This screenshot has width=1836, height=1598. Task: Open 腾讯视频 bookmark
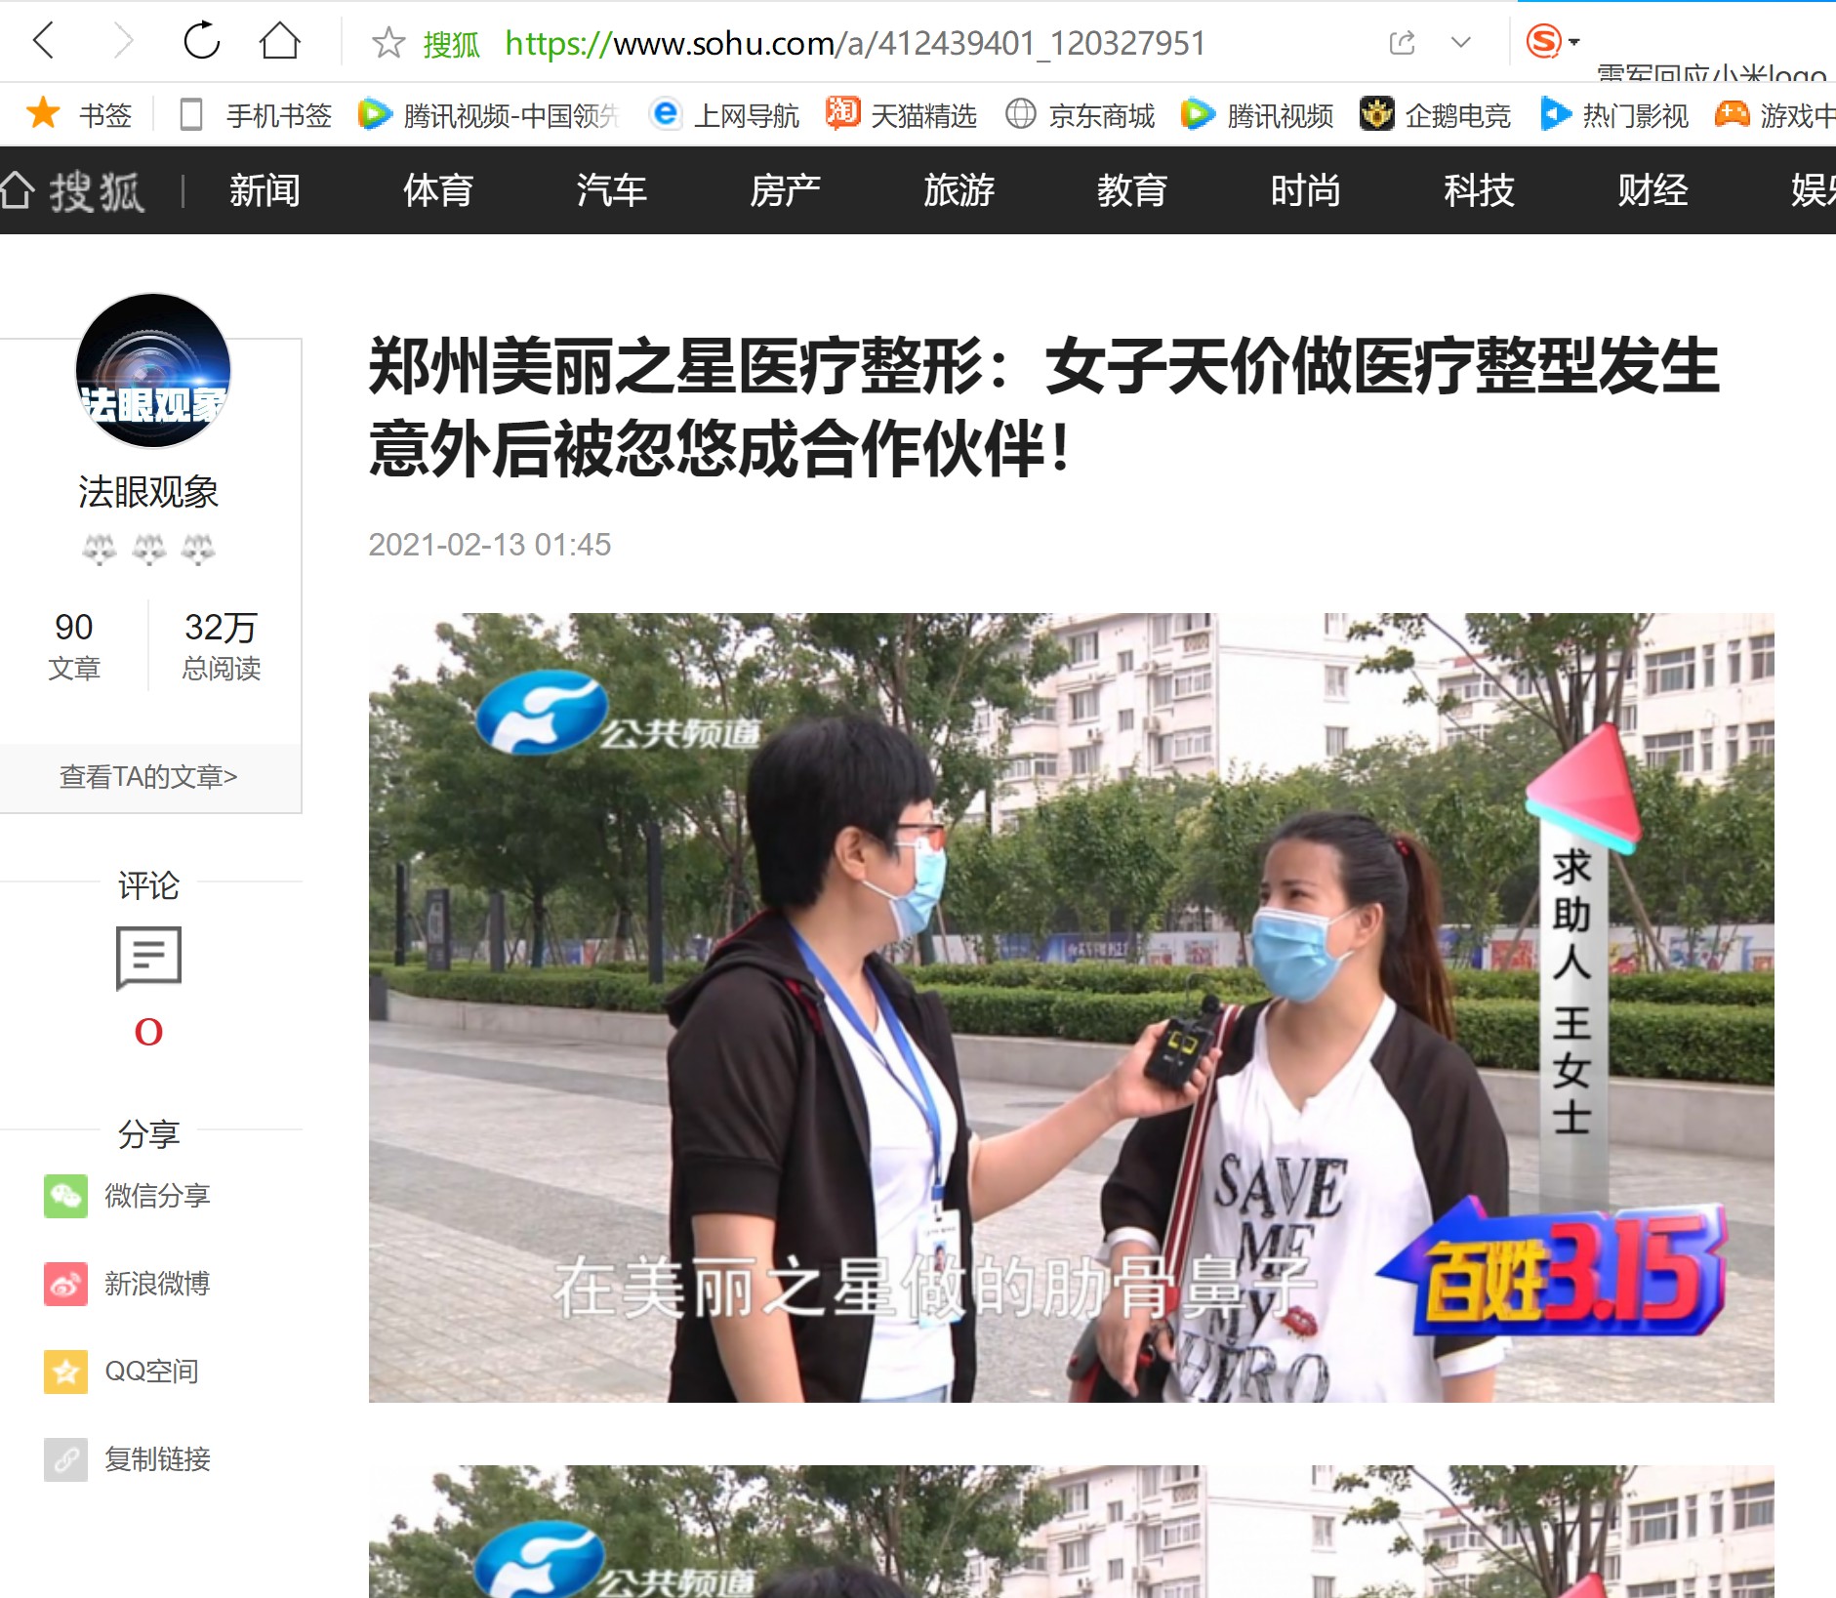[x=1257, y=115]
